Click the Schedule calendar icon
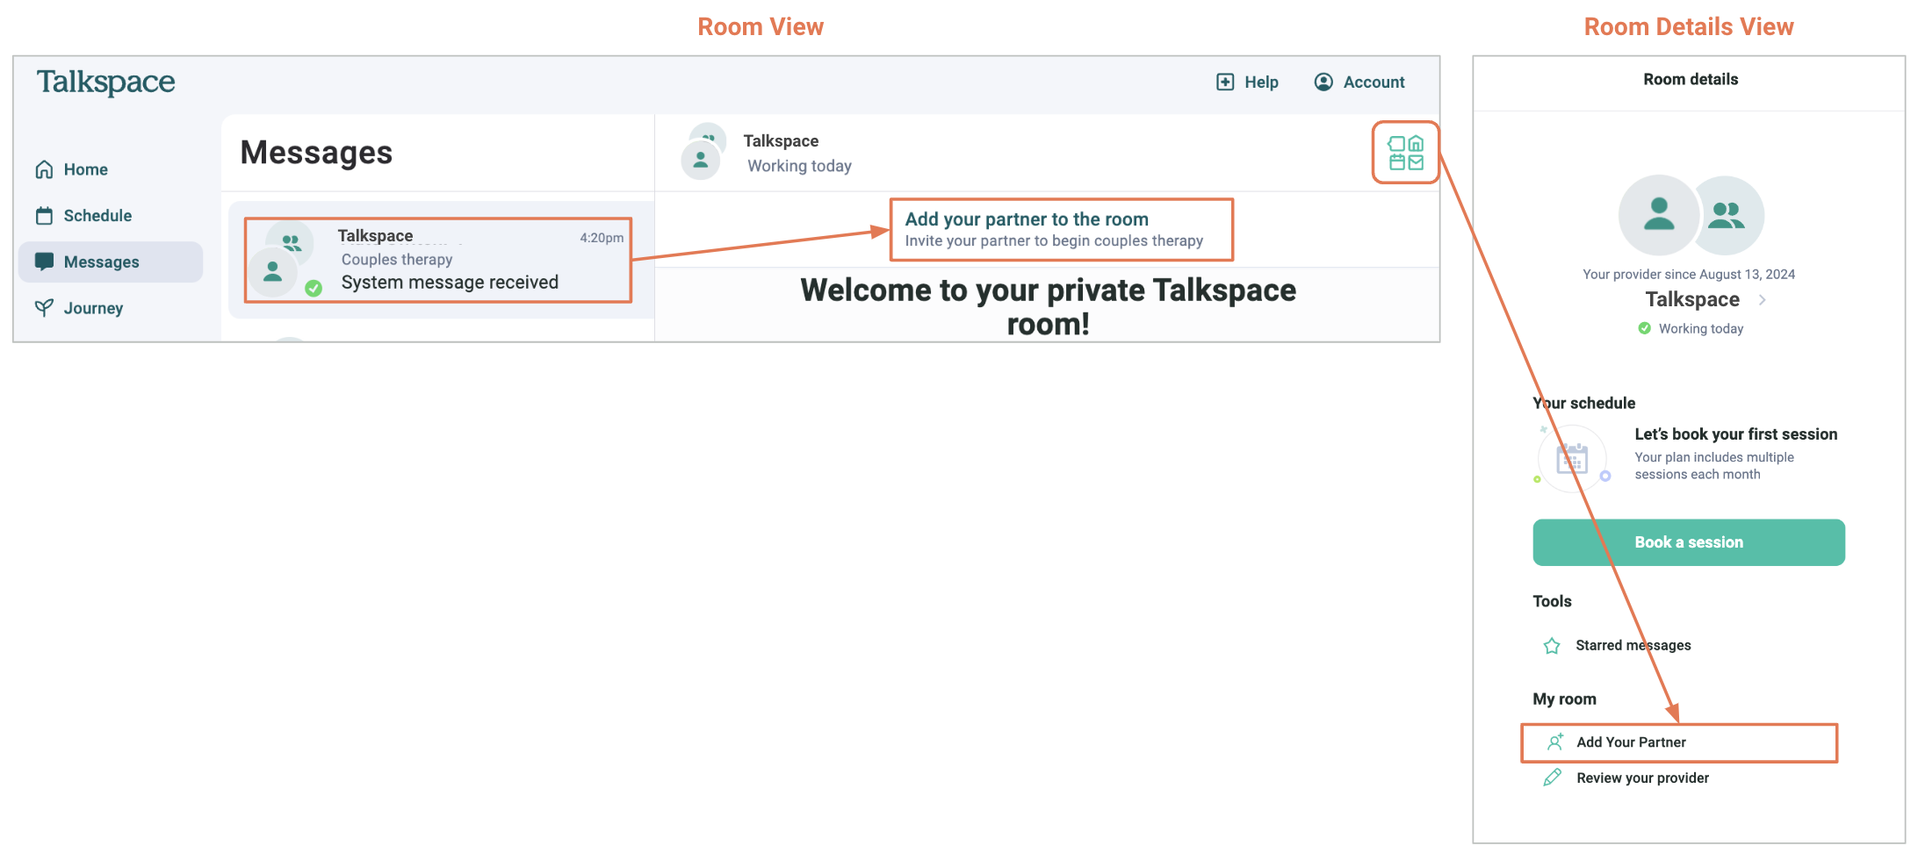Viewport: 1918px width, 853px height. click(44, 216)
